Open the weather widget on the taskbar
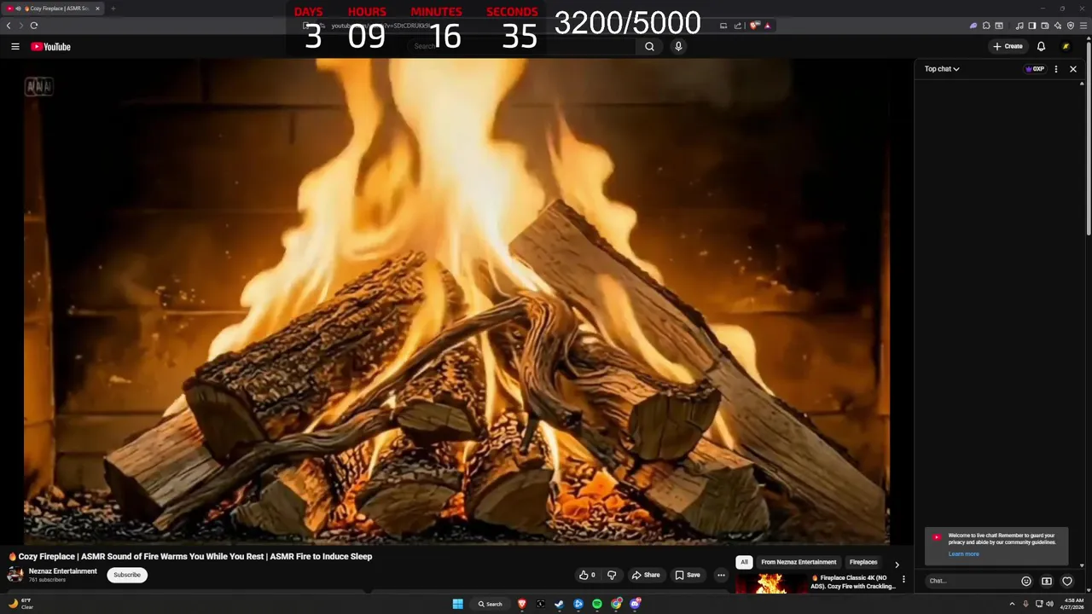Viewport: 1092px width, 614px height. click(x=20, y=604)
